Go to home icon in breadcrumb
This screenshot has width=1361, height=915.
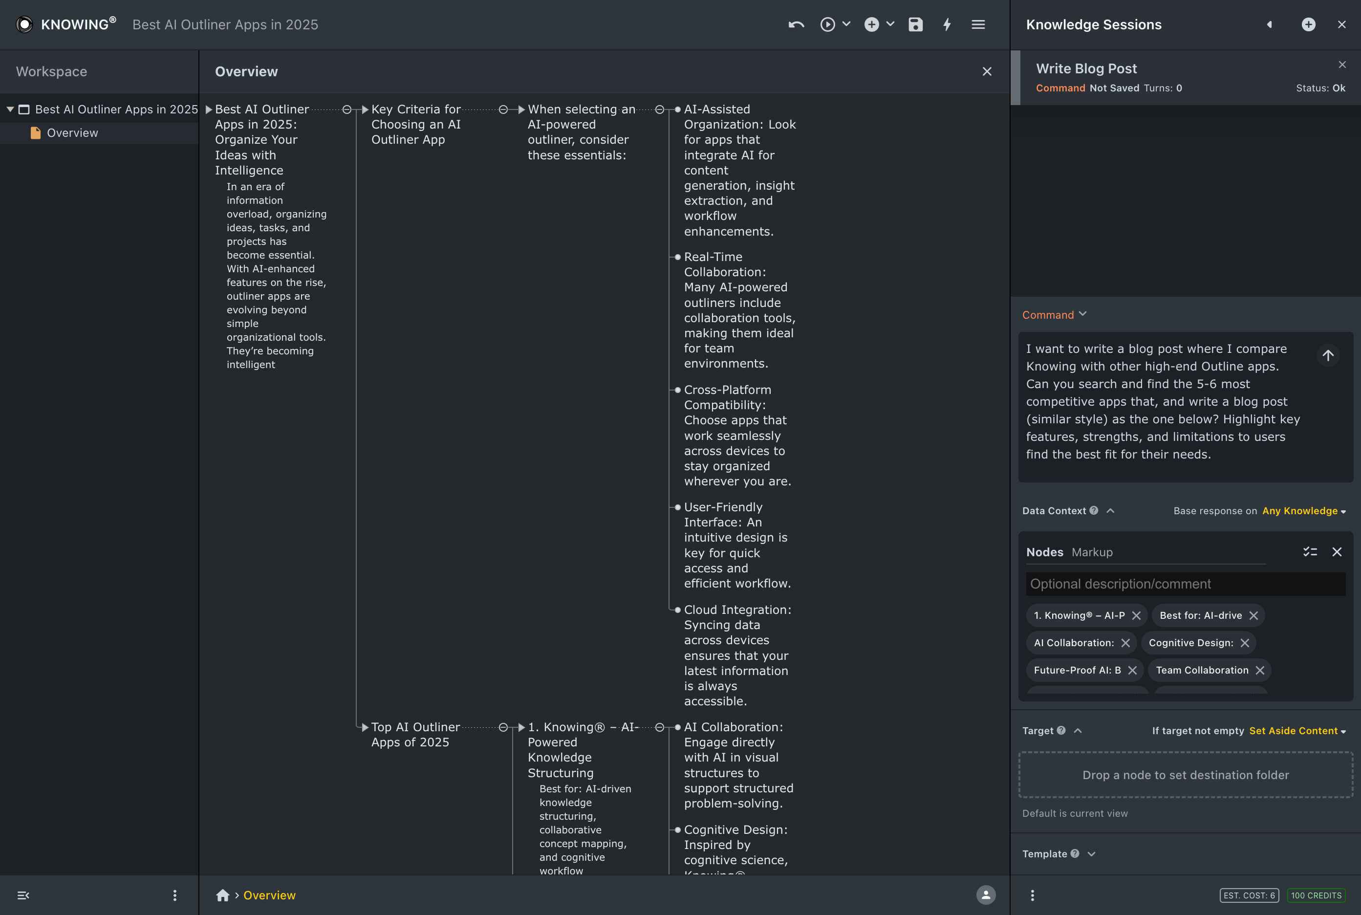[x=222, y=895]
